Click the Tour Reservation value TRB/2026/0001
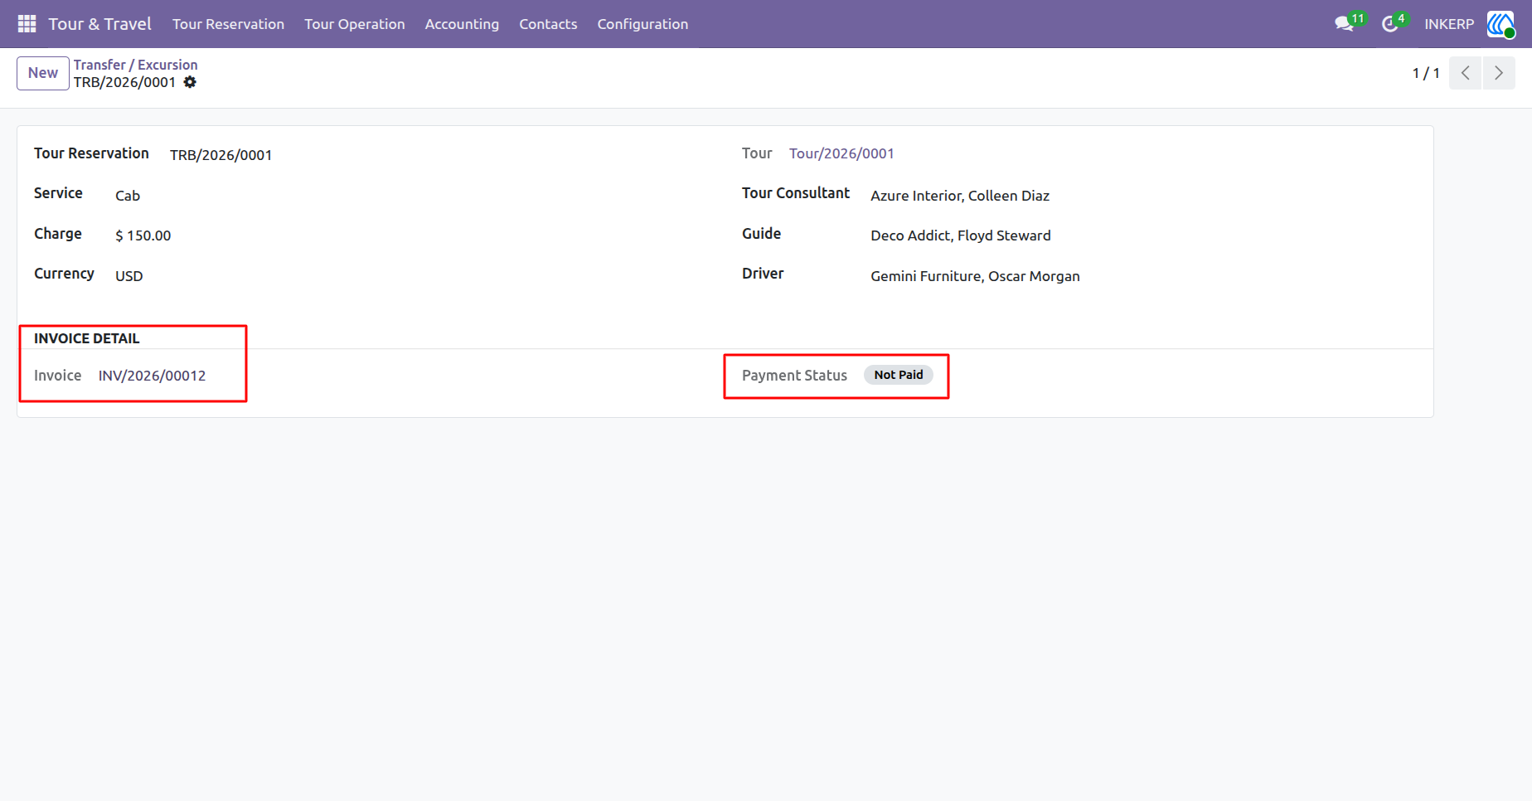Image resolution: width=1532 pixels, height=801 pixels. (221, 155)
